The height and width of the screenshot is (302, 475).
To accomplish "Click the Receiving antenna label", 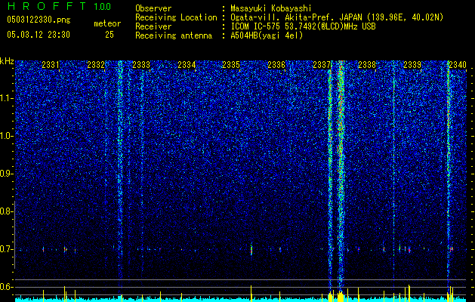I will point(174,35).
